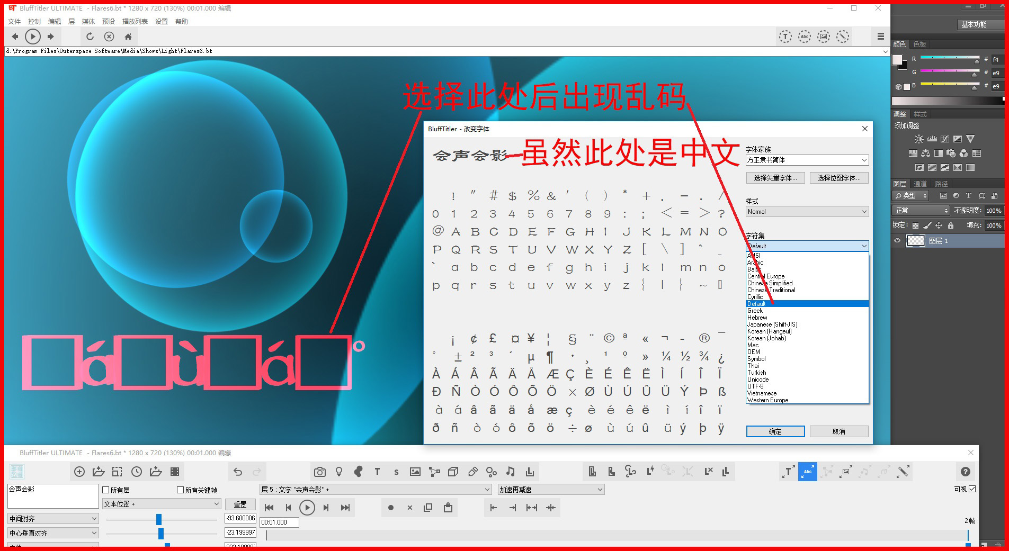The height and width of the screenshot is (551, 1009).
Task: Open the 样式 Normal style dropdown
Action: click(x=807, y=212)
